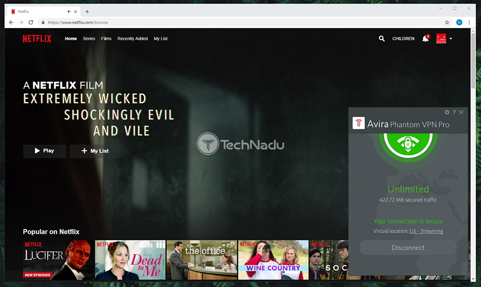Click the Disconnect button in Avira VPN
This screenshot has width=481, height=287.
tap(408, 248)
